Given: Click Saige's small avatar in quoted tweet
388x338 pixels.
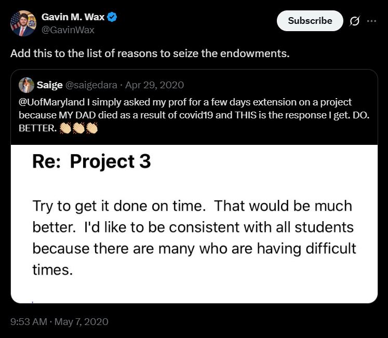Looking at the screenshot, I should [26, 85].
